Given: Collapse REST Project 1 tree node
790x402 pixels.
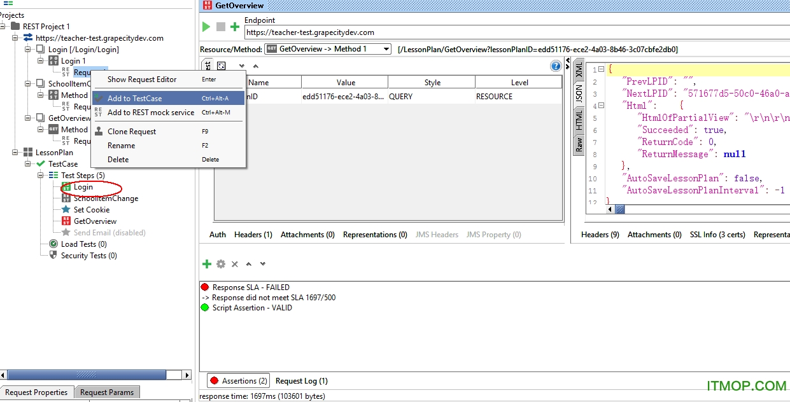Looking at the screenshot, I should coord(3,26).
